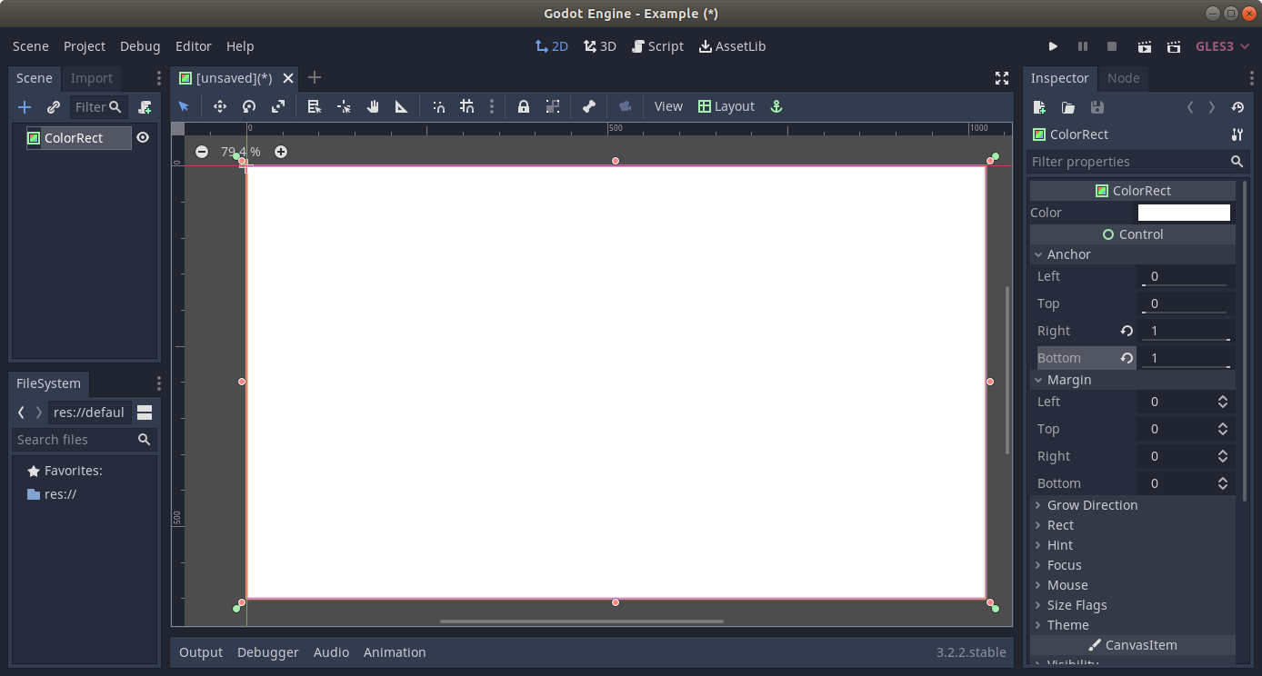1262x676 pixels.
Task: Select the Ruler Mode tool
Action: [x=401, y=106]
